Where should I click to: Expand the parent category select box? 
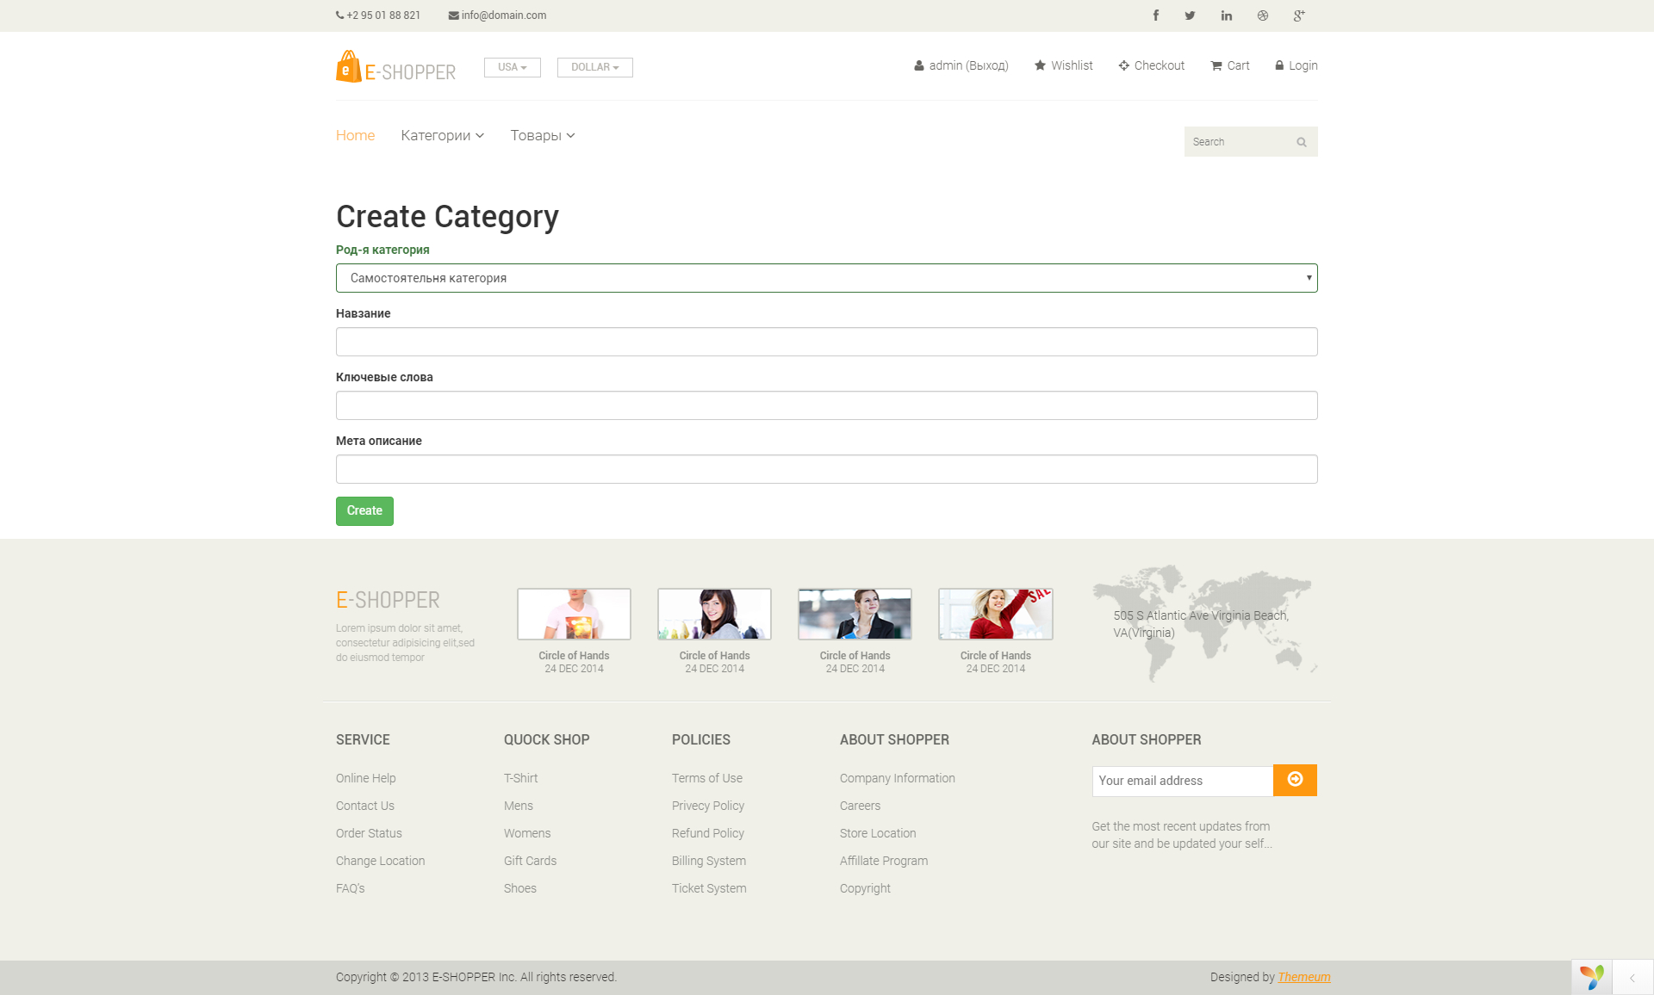[x=826, y=278]
